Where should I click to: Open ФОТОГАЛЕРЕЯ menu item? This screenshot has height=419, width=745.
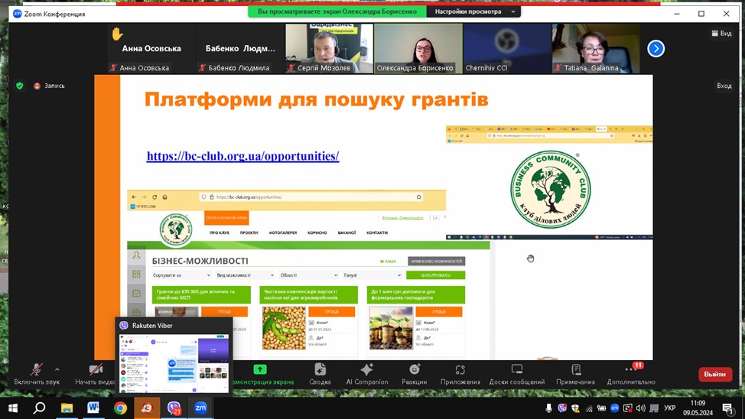point(283,232)
